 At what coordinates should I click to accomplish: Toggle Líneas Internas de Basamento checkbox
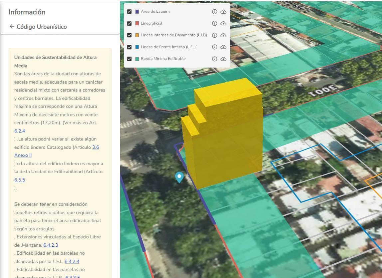click(x=129, y=35)
